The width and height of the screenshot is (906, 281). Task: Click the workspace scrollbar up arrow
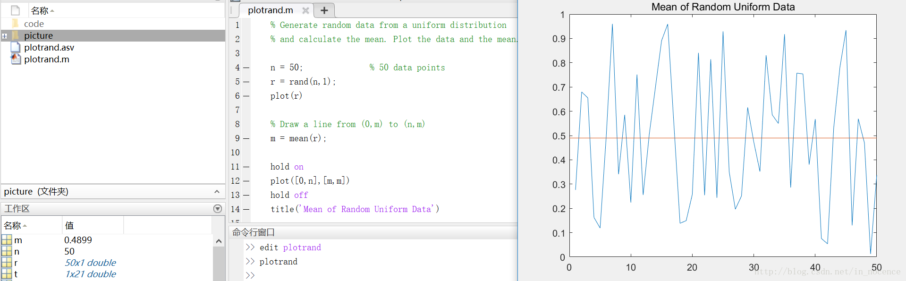pyautogui.click(x=219, y=241)
